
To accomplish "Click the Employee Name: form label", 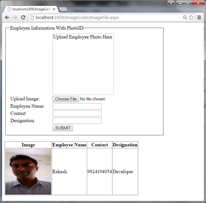I will click(x=27, y=106).
